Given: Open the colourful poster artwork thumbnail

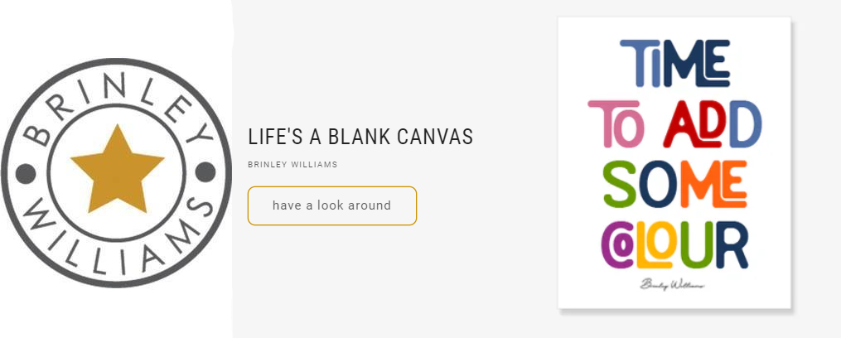Looking at the screenshot, I should [x=674, y=163].
